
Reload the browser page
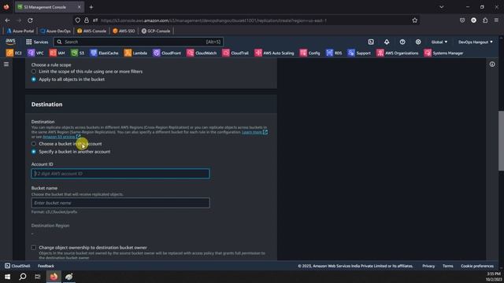[x=30, y=20]
